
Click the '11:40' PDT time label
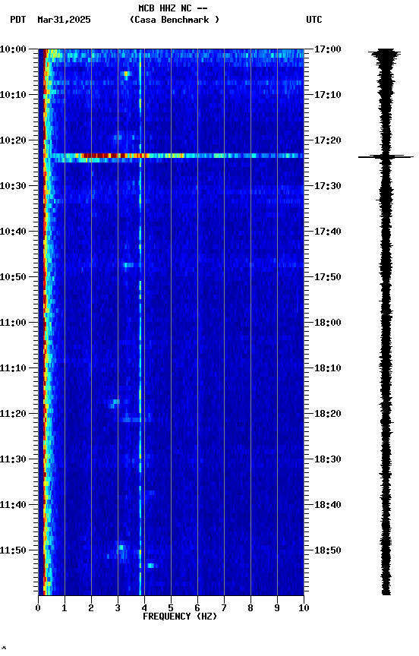(13, 505)
